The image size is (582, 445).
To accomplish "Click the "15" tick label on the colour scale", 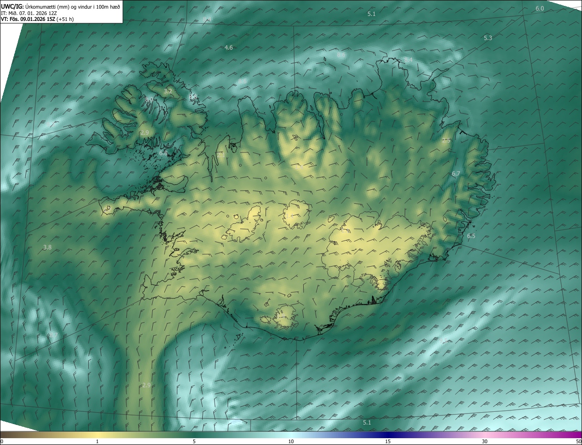I will click(388, 441).
